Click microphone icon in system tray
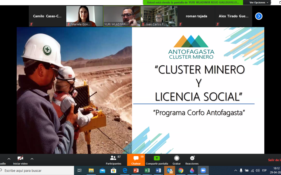281x175 pixels. coord(241,170)
